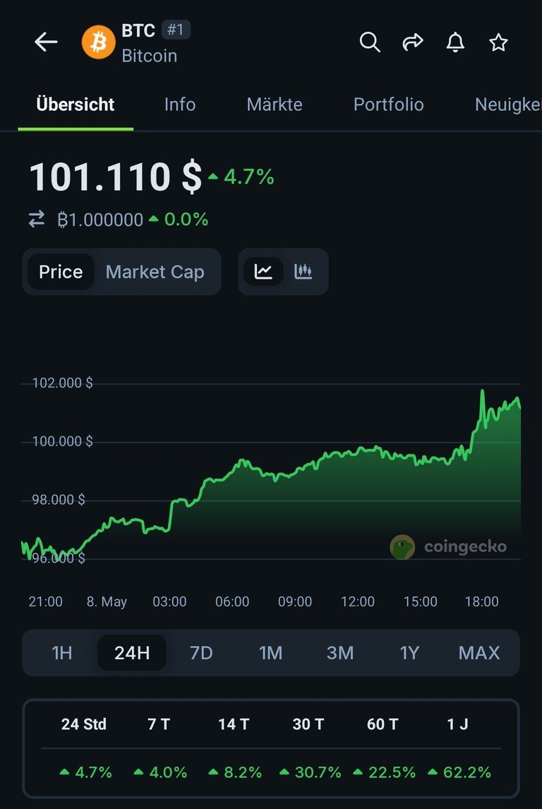Tap the back arrow icon
The height and width of the screenshot is (809, 542).
46,42
